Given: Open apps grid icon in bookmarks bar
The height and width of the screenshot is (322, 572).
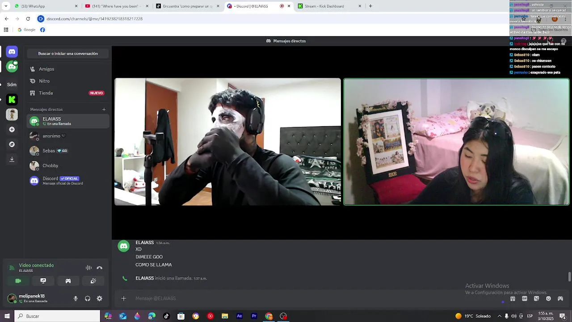Looking at the screenshot, I should (6, 30).
